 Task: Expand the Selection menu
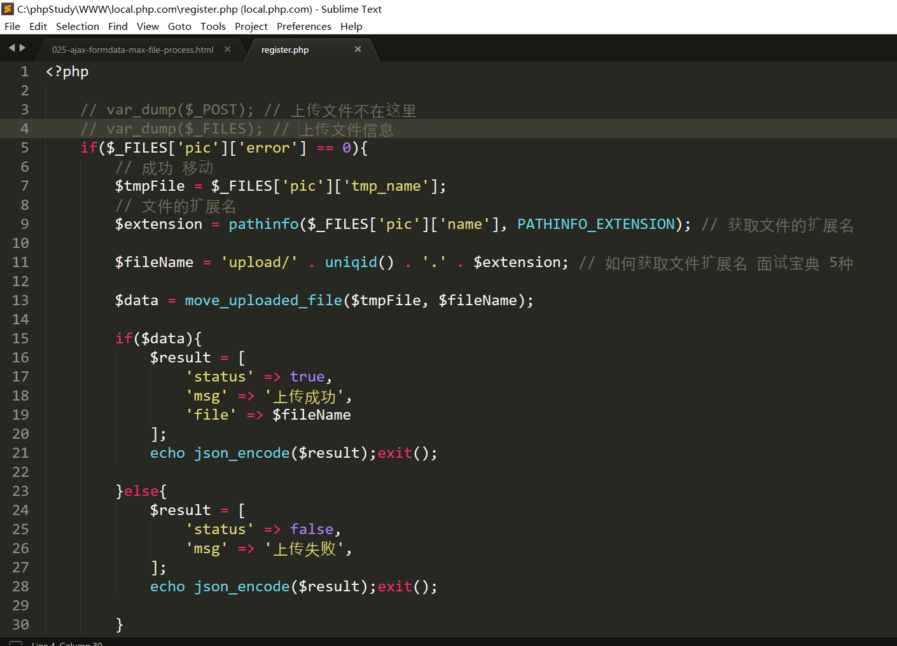click(77, 26)
